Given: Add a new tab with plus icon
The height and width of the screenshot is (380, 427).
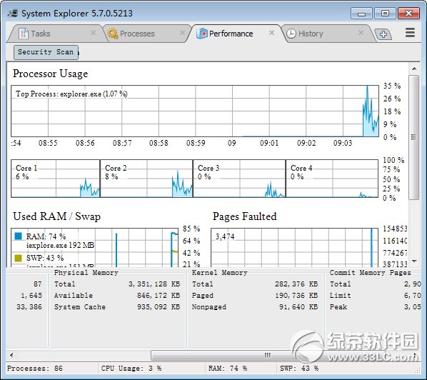Looking at the screenshot, I should click(x=383, y=34).
